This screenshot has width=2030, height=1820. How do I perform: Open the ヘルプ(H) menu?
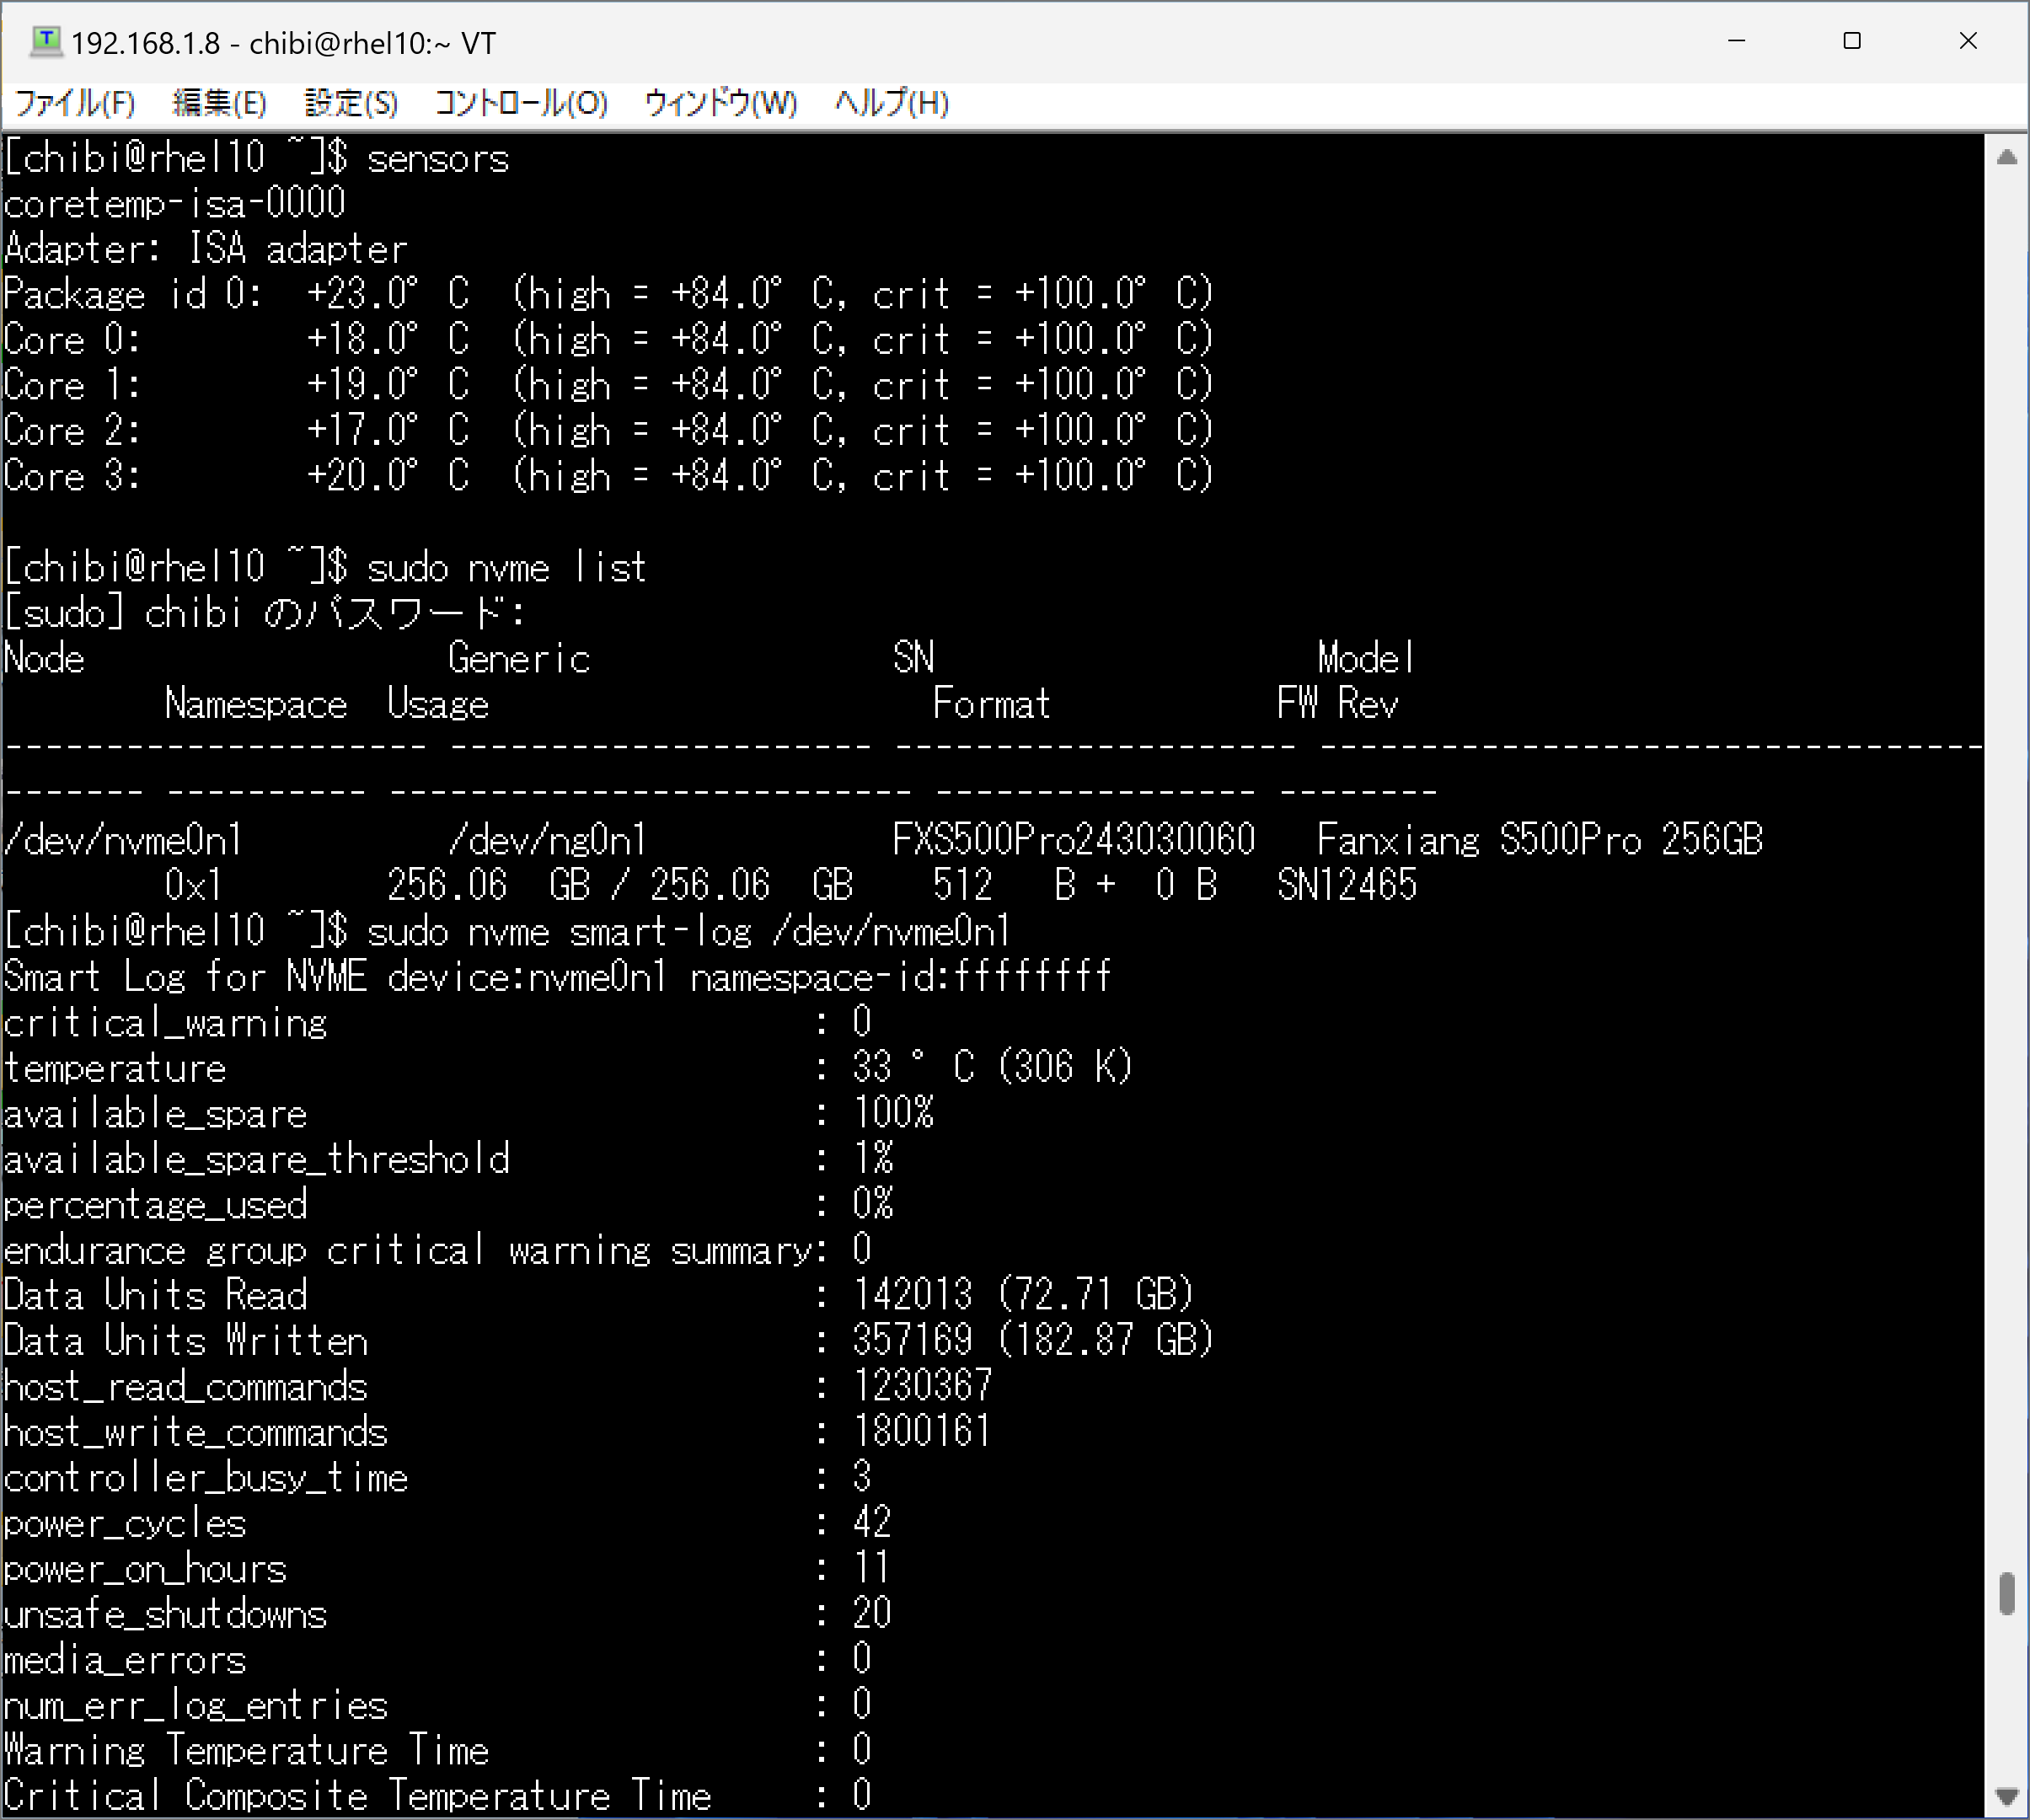[891, 103]
